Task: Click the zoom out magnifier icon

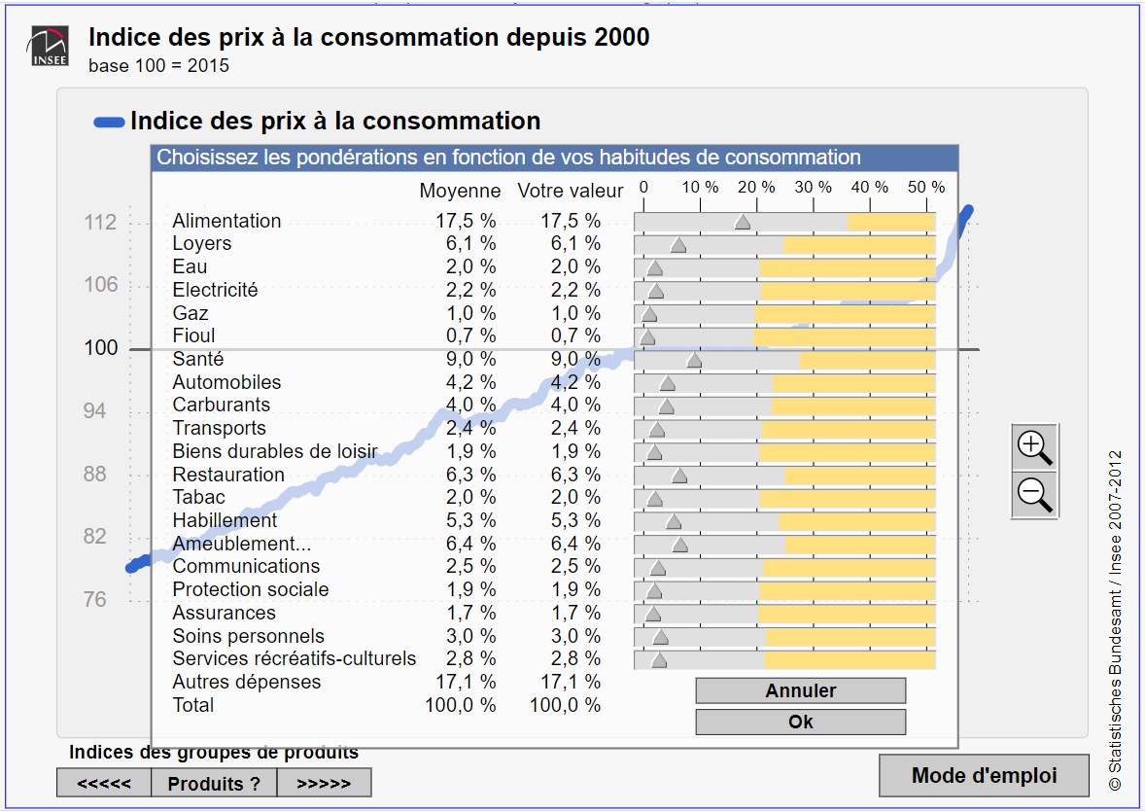Action: pyautogui.click(x=1034, y=494)
